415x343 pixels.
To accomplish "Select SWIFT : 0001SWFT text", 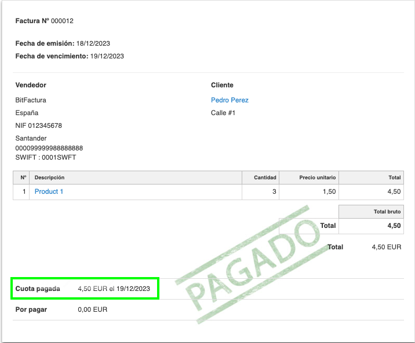I will (46, 157).
